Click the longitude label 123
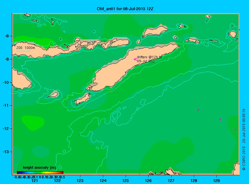 coord(80,181)
